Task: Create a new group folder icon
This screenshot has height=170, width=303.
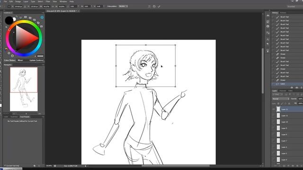Action: click(x=293, y=166)
